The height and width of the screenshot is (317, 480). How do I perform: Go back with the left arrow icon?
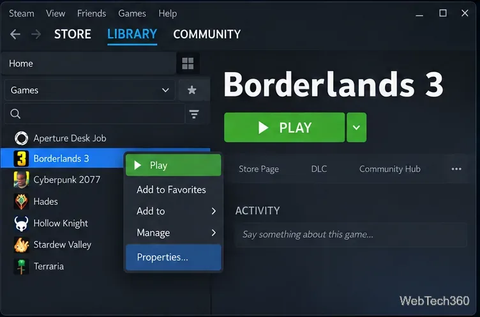pyautogui.click(x=15, y=34)
